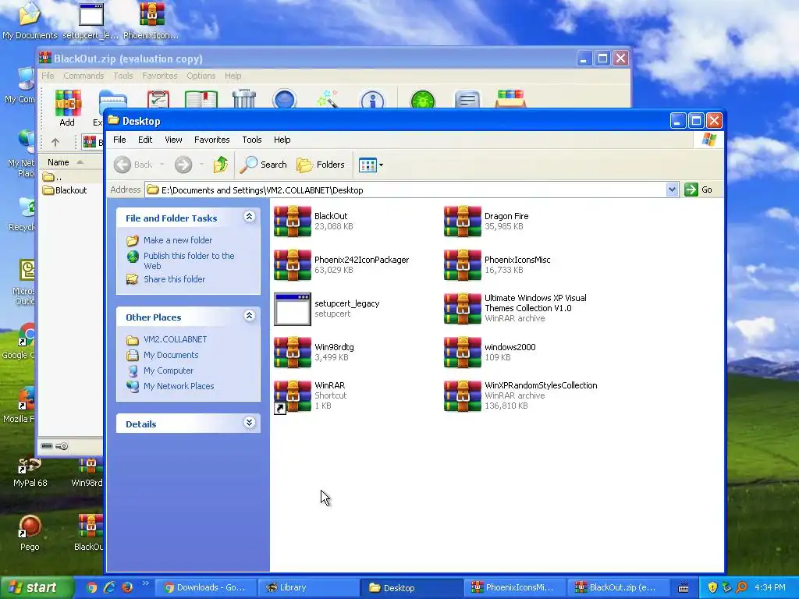Viewport: 799px width, 599px height.
Task: Select Phoenix242IconPackager archive icon
Action: point(293,265)
